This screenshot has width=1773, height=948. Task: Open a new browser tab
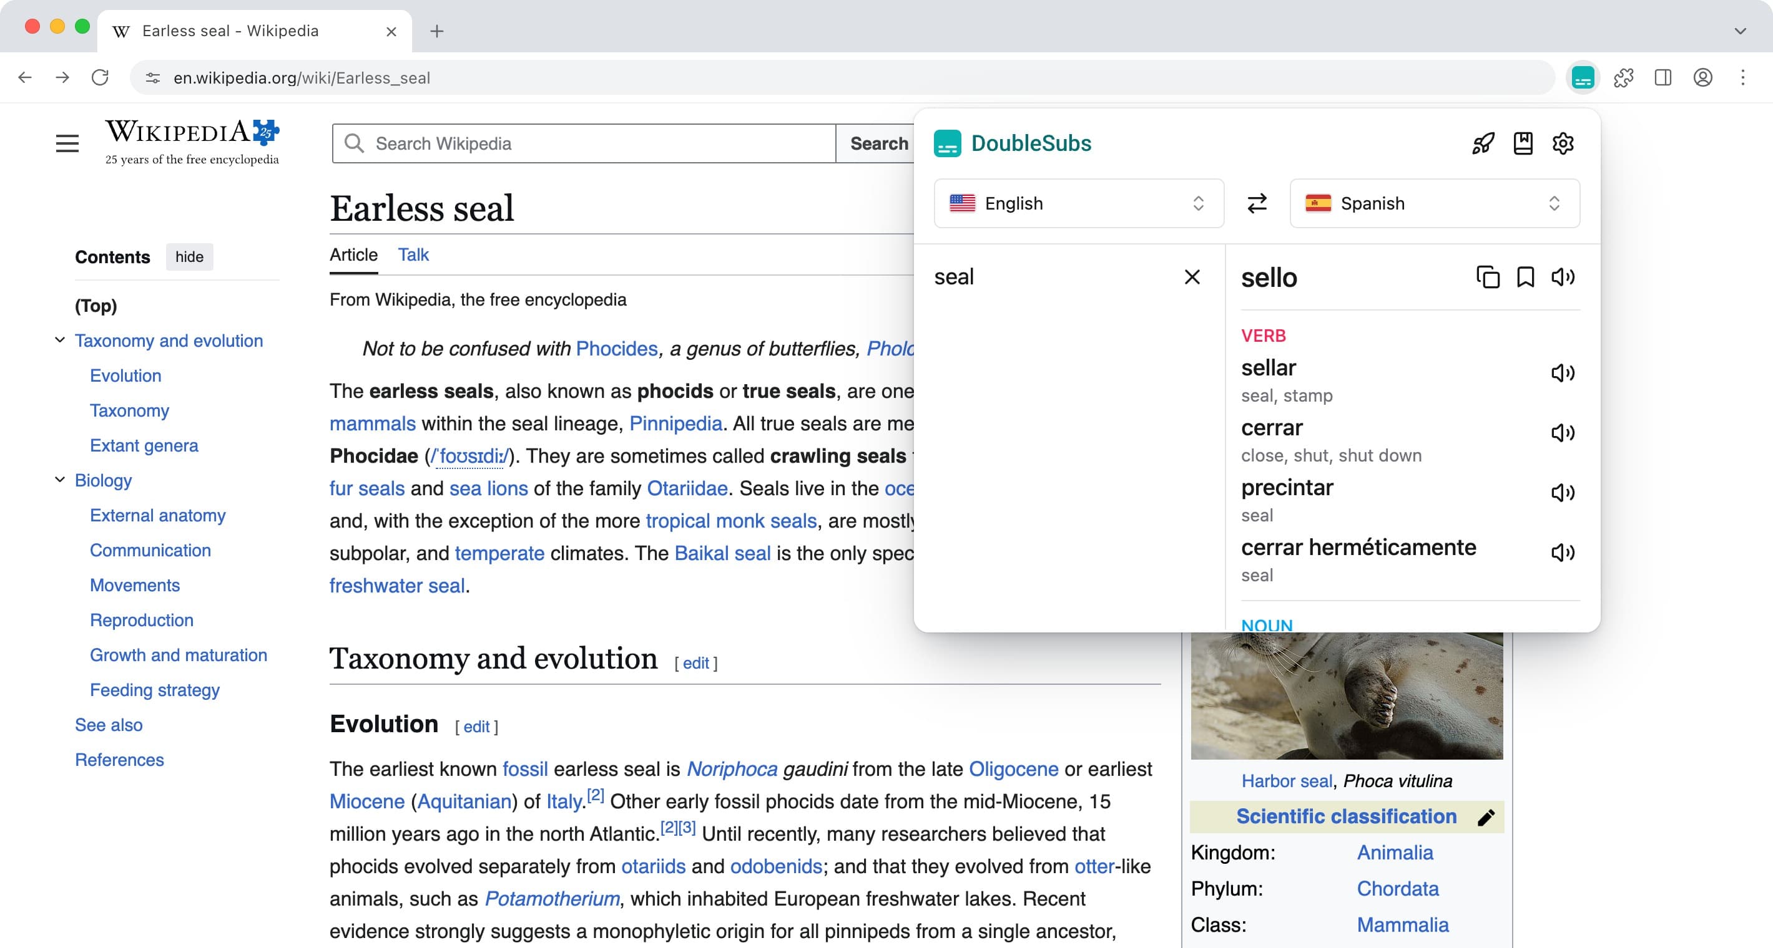click(x=436, y=31)
